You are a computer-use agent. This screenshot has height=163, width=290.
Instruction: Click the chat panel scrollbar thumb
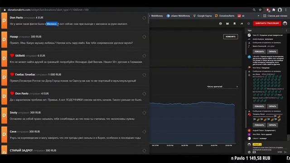[288, 138]
